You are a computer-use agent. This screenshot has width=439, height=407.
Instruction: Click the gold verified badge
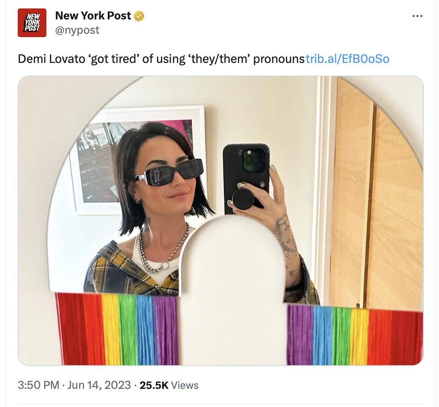click(x=138, y=16)
